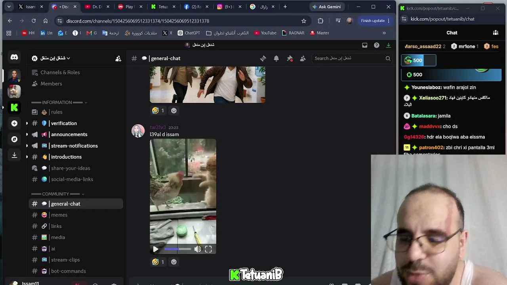Open Chrome extensions puzzle icon
507x285 pixels.
click(320, 21)
